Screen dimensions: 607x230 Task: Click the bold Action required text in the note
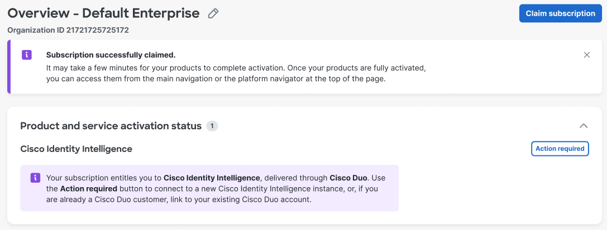pyautogui.click(x=89, y=188)
